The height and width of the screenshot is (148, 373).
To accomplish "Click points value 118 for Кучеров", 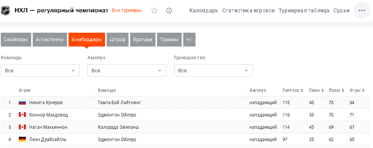I will click(286, 103).
